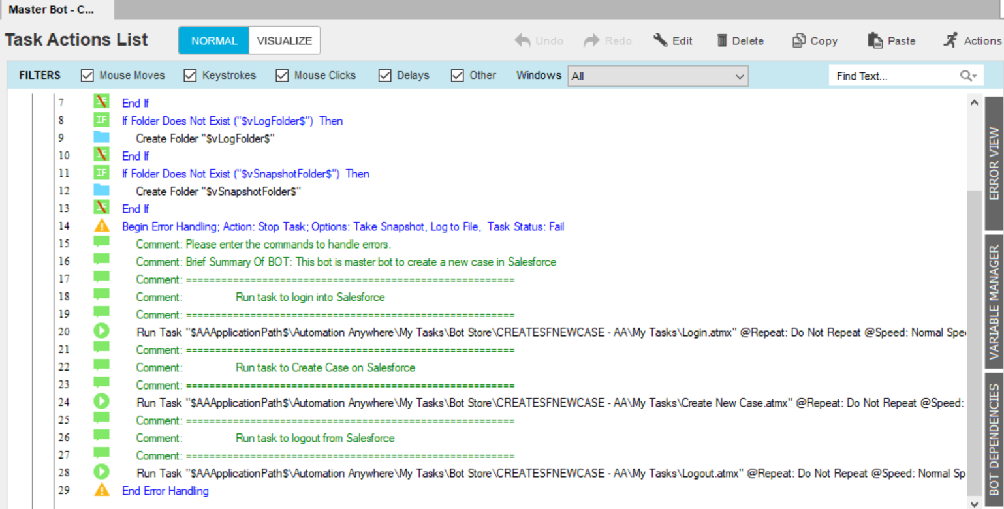This screenshot has width=1004, height=509.
Task: Click the Paste clipboard icon
Action: pyautogui.click(x=875, y=40)
